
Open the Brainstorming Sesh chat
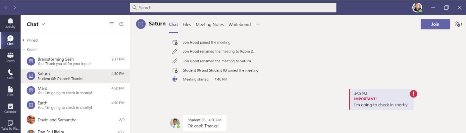coord(75,61)
